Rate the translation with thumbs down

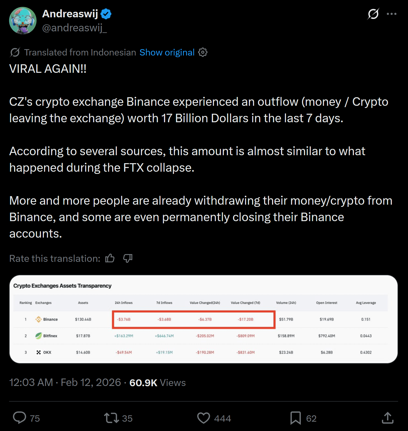[x=128, y=258]
